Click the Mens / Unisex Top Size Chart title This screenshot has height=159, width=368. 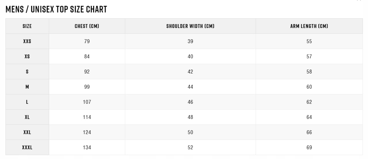pos(56,10)
